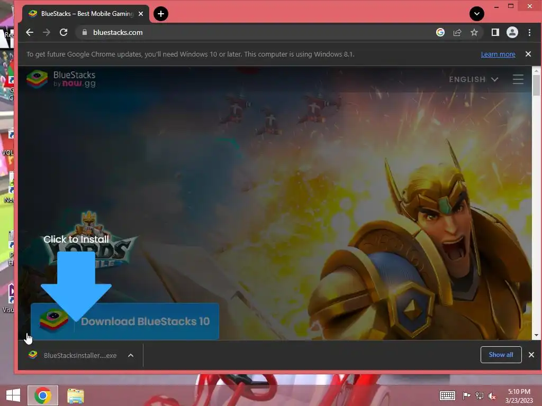Click Show all downloads button
The width and height of the screenshot is (542, 406).
tap(501, 355)
